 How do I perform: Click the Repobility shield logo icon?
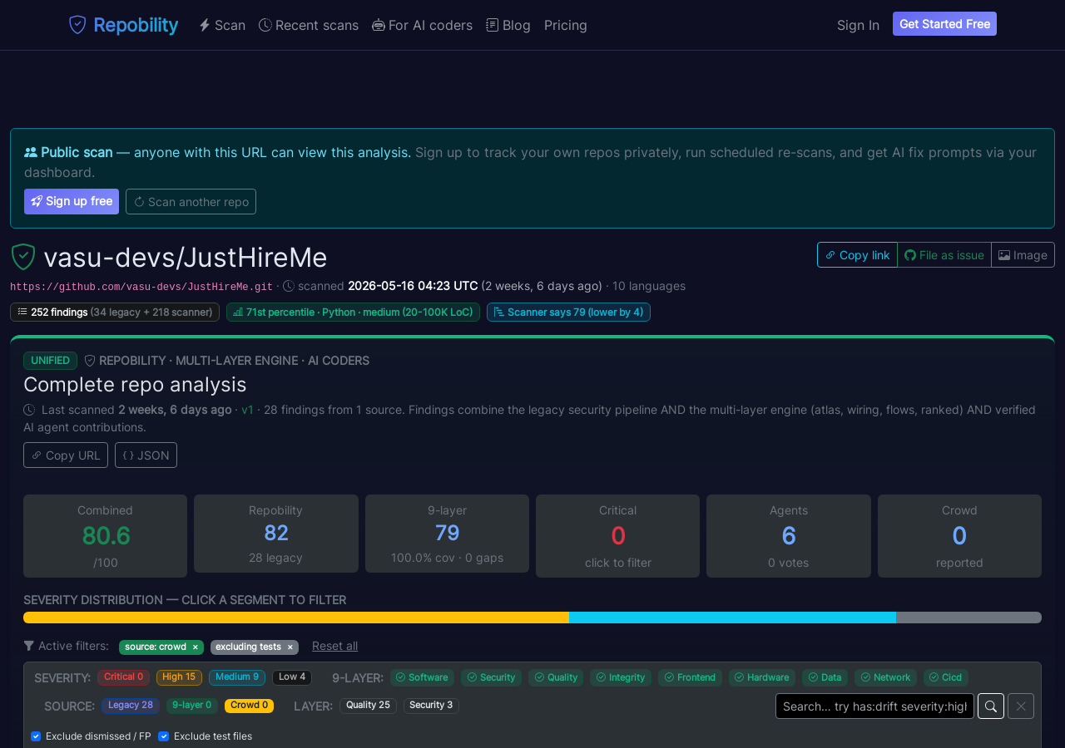pyautogui.click(x=77, y=25)
